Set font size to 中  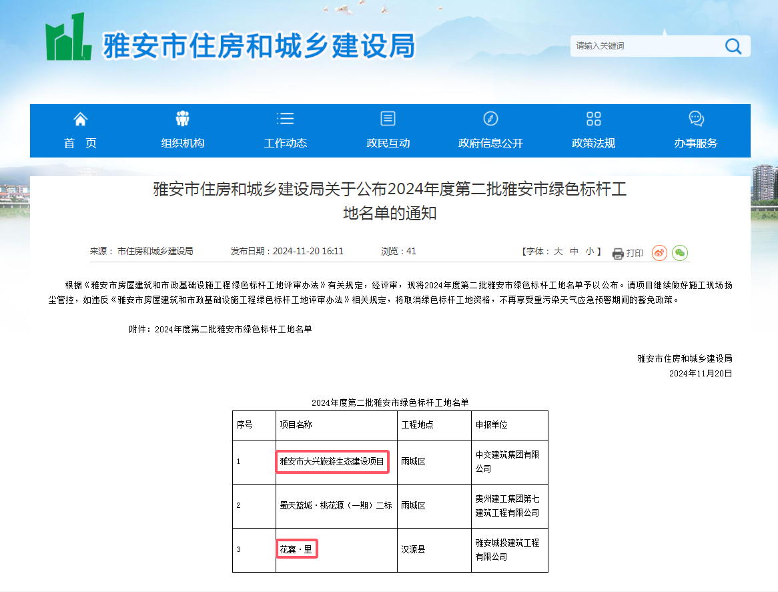(x=574, y=252)
